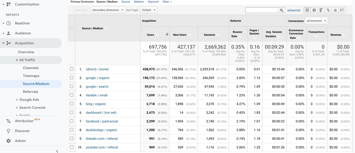Click into the table search input field
The width and height of the screenshot is (355, 153).
click(x=262, y=10)
